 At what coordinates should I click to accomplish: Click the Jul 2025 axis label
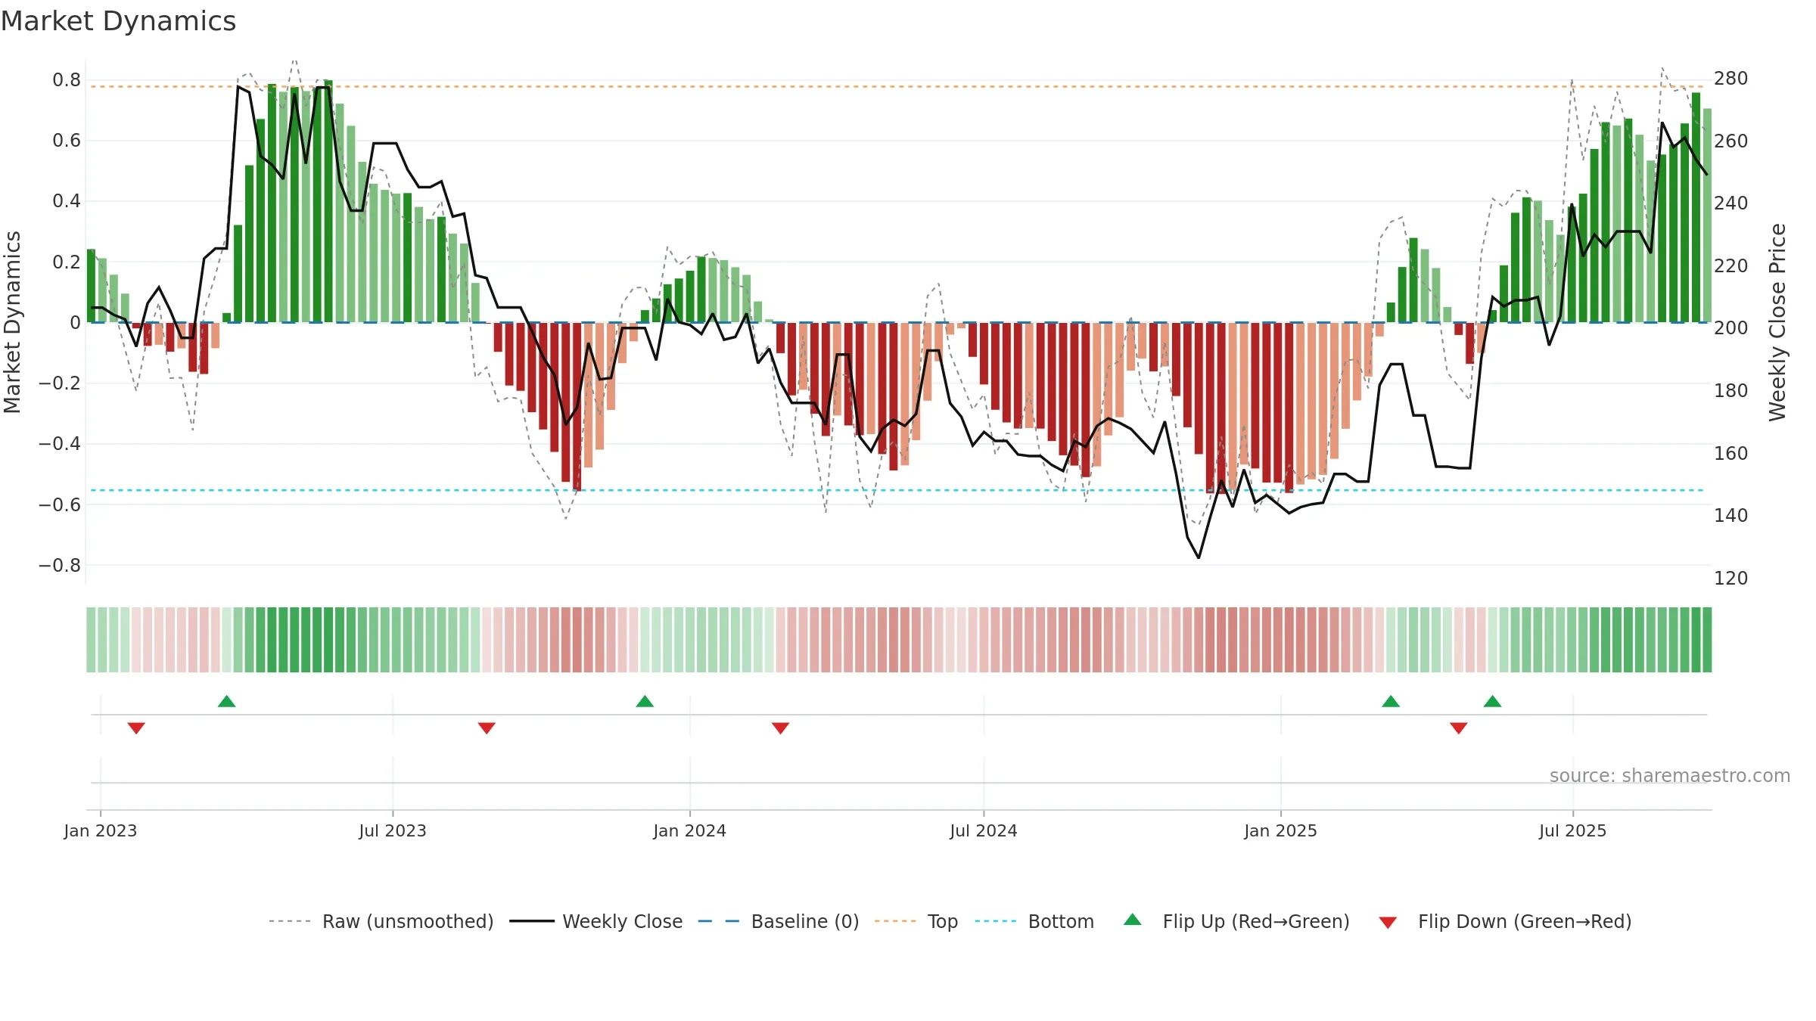1572,830
